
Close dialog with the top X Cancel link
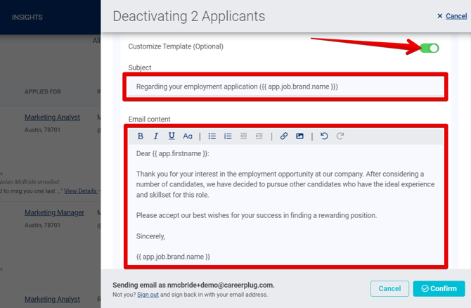(451, 16)
